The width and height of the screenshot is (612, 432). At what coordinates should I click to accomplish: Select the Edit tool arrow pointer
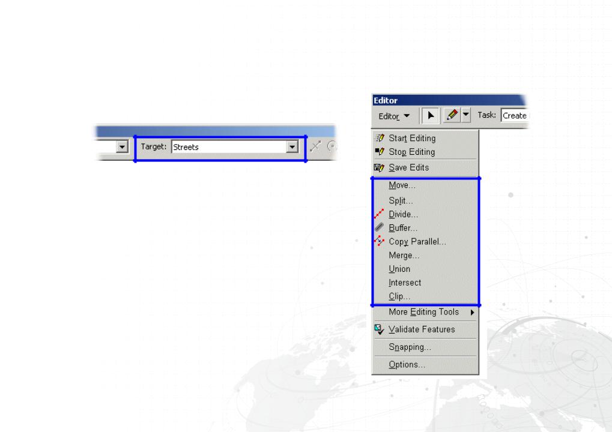[x=430, y=116]
